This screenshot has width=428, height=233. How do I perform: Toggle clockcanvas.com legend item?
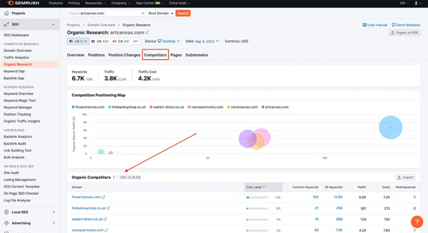tap(242, 107)
